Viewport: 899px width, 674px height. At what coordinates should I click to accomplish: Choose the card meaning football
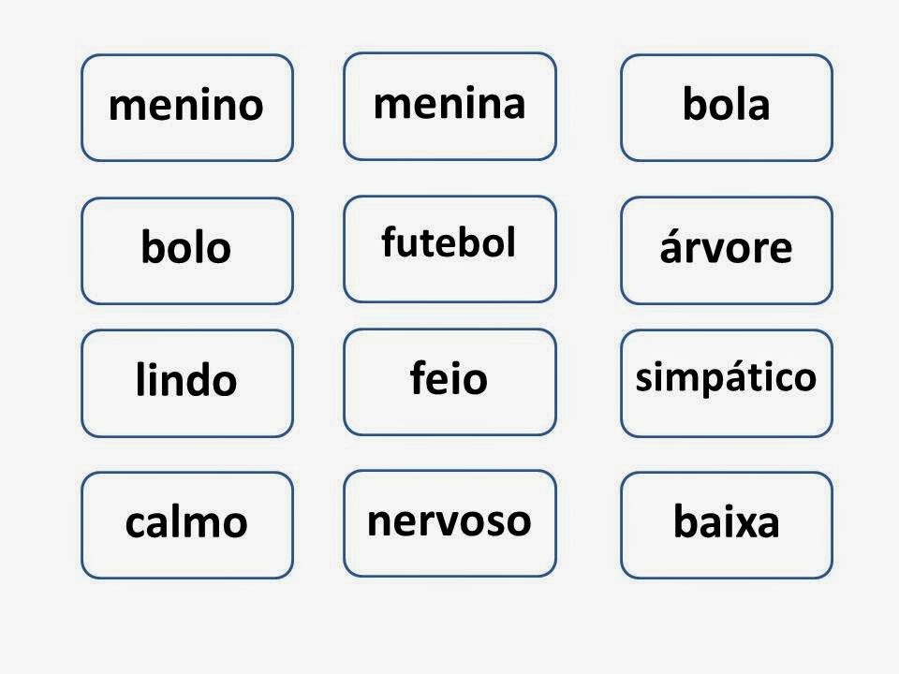[x=449, y=249]
